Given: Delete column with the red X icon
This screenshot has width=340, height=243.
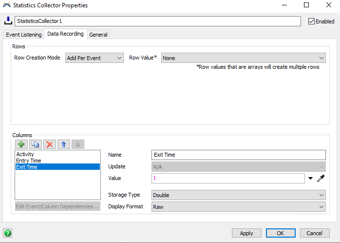Looking at the screenshot, I should coord(50,144).
